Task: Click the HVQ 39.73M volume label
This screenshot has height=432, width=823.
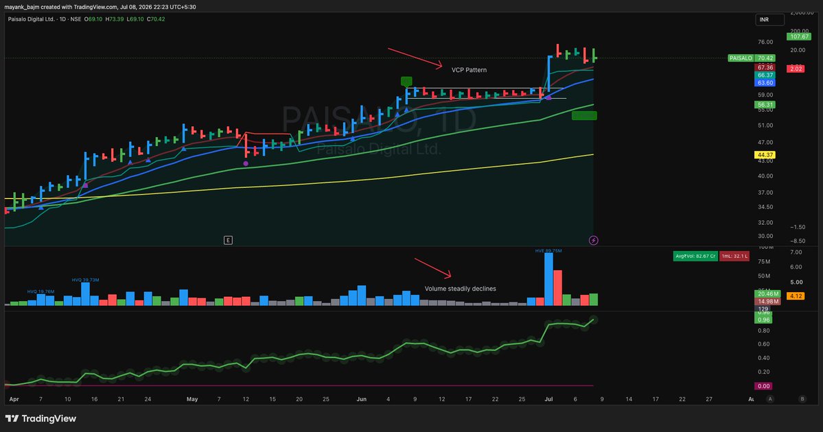Action: tap(86, 280)
